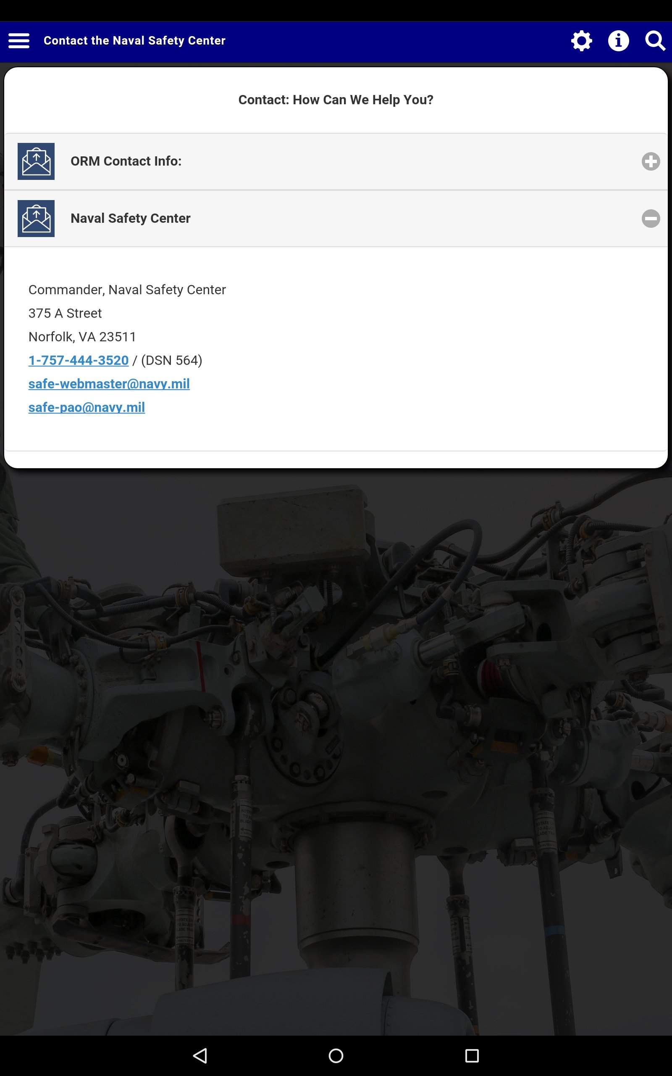Tap the envelope icon beside Naval Safety Center
672x1076 pixels.
36,218
